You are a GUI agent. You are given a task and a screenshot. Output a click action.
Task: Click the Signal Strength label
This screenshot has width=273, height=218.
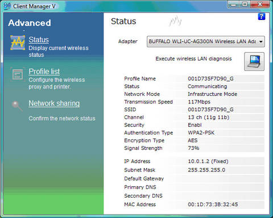point(143,148)
